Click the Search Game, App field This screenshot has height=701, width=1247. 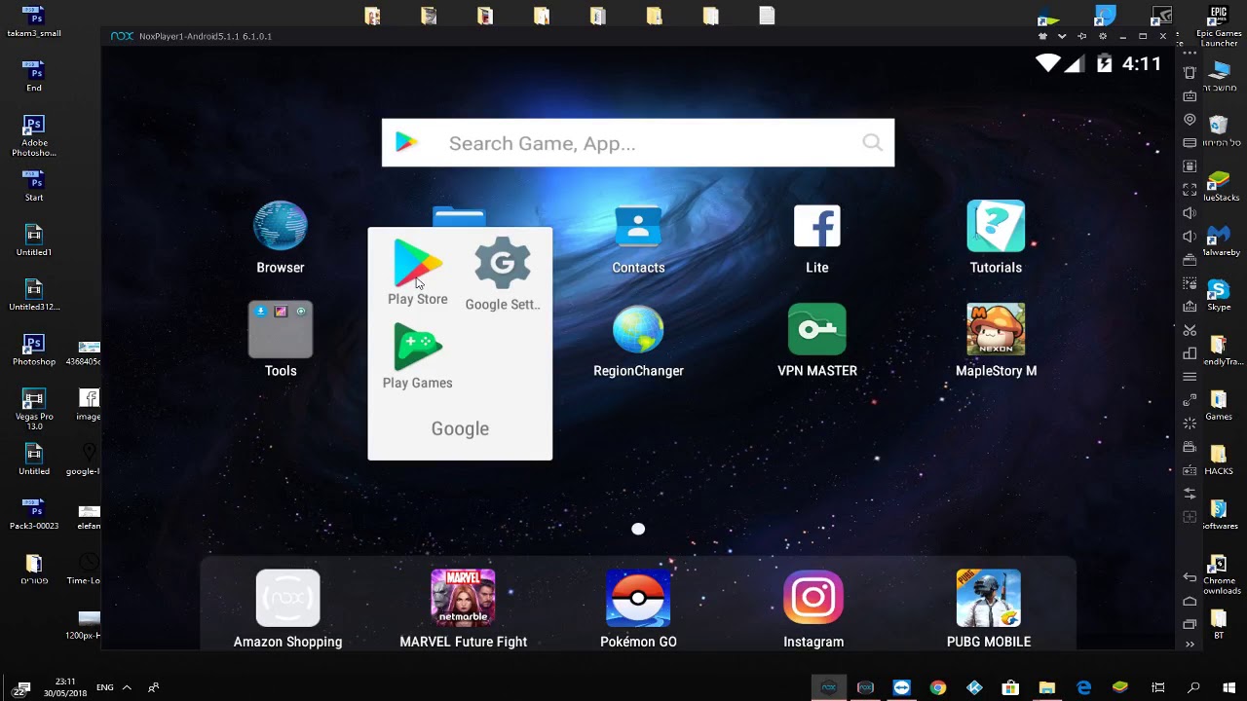(638, 143)
